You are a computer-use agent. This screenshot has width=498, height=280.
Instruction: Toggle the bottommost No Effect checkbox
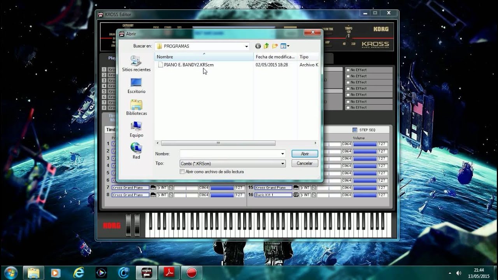pos(348,107)
